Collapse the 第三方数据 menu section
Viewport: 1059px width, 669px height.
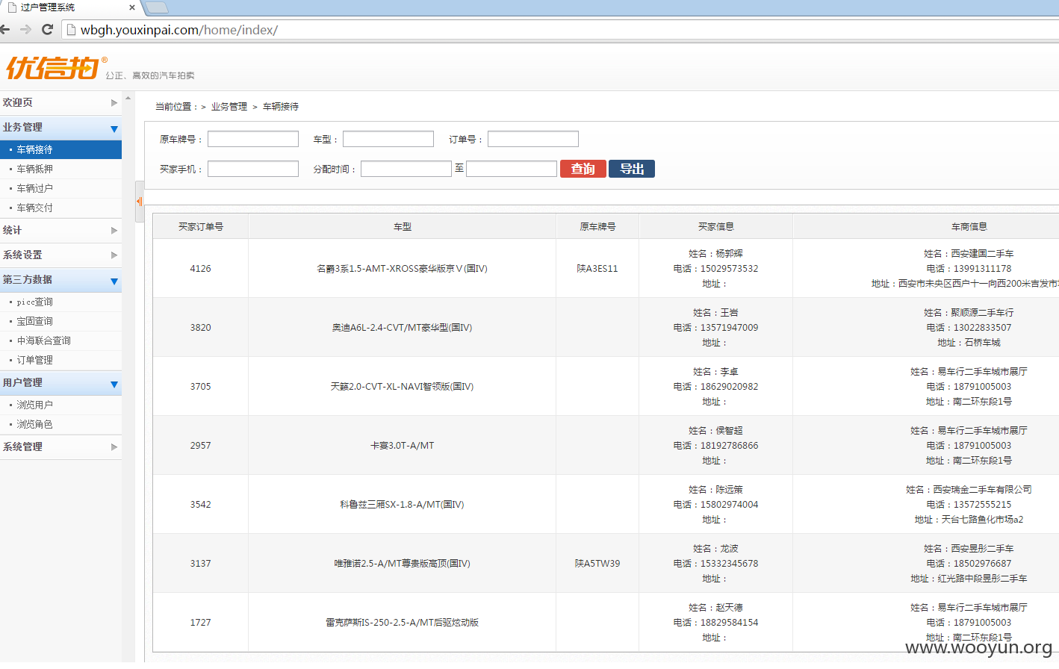(x=60, y=280)
